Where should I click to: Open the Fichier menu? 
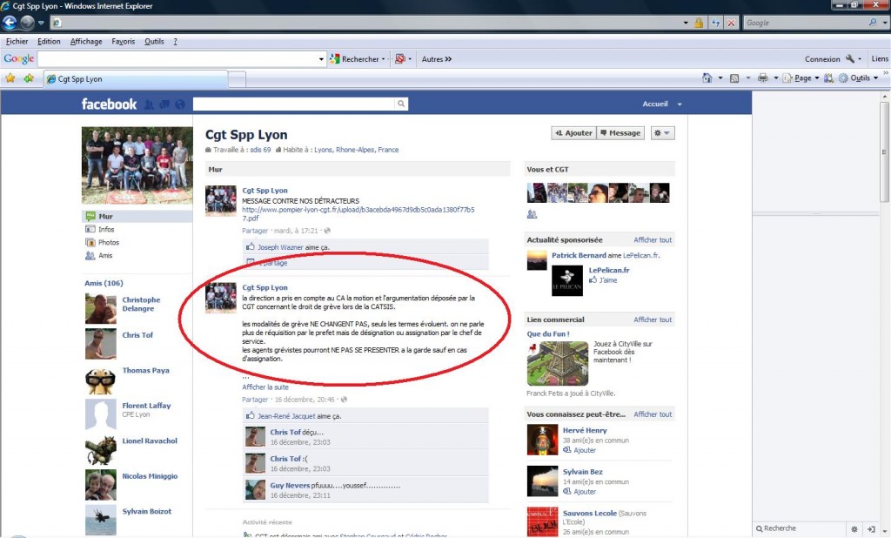[x=17, y=41]
